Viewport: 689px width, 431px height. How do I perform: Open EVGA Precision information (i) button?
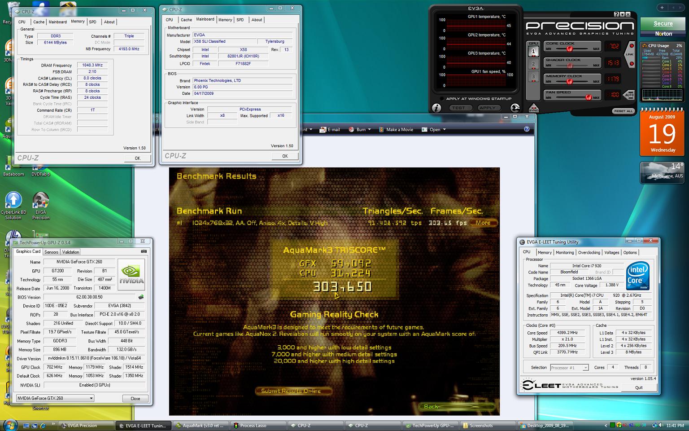[436, 108]
